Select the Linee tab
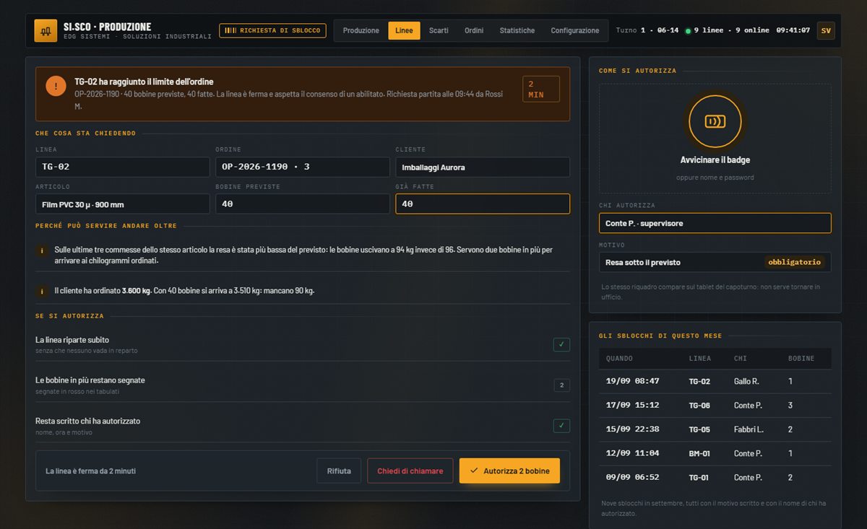Viewport: 867px width, 529px height. (405, 30)
